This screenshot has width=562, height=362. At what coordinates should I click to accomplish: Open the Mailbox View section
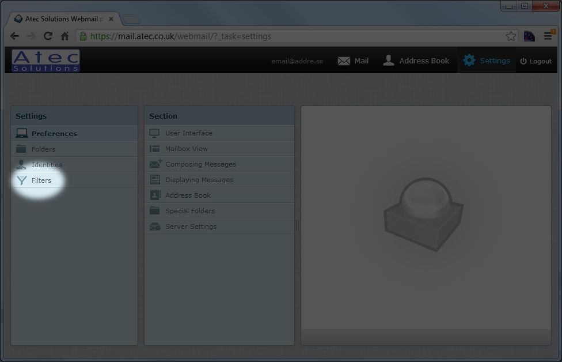pyautogui.click(x=186, y=149)
